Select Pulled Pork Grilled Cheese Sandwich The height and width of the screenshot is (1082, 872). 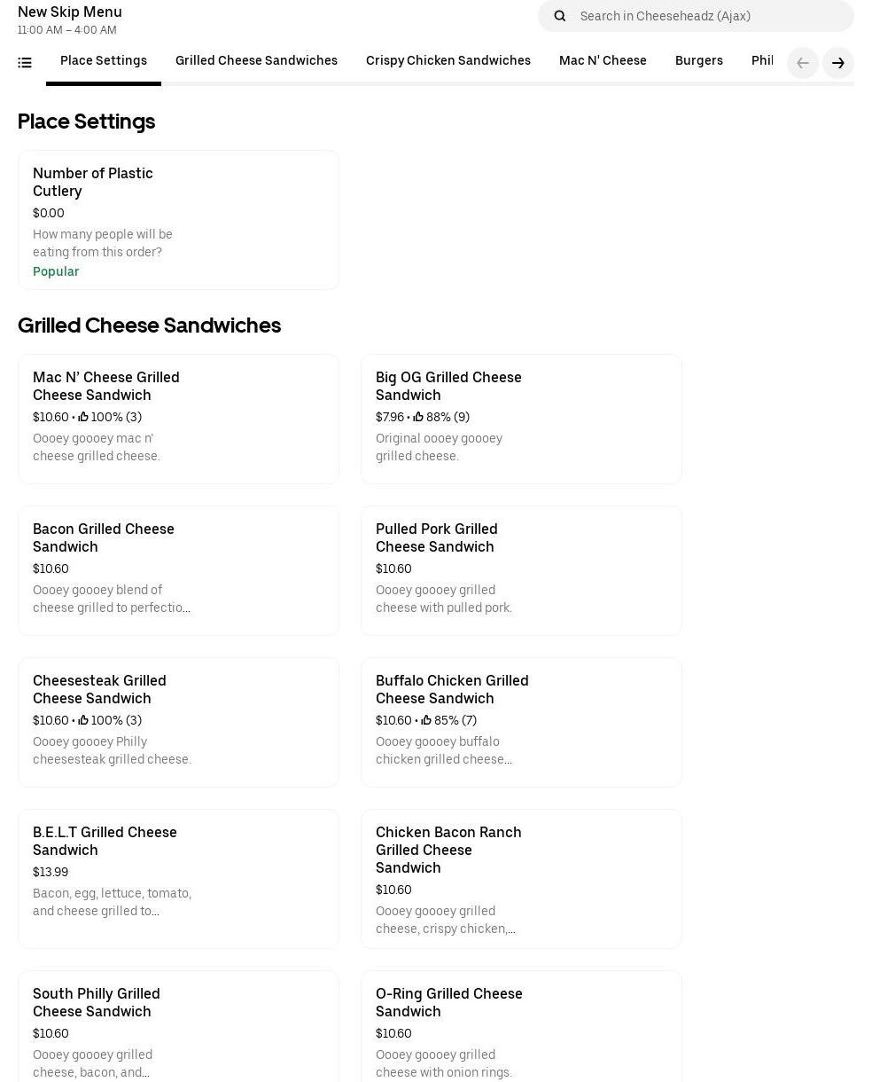[521, 570]
